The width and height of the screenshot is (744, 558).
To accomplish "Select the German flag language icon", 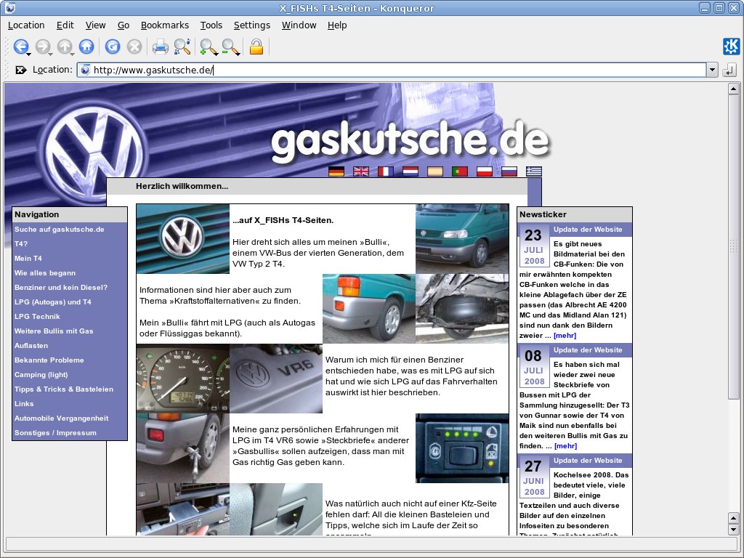I will pos(336,171).
